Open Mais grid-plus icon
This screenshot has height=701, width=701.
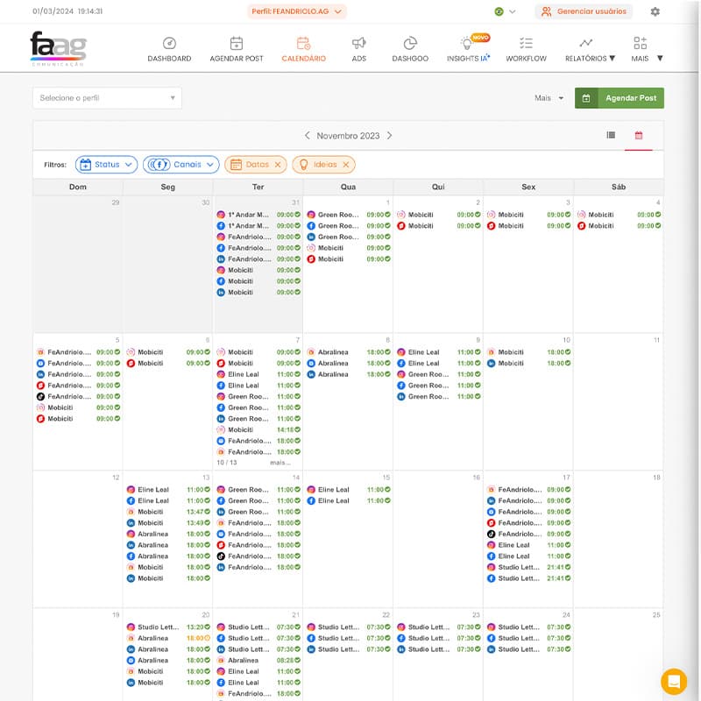pos(640,43)
